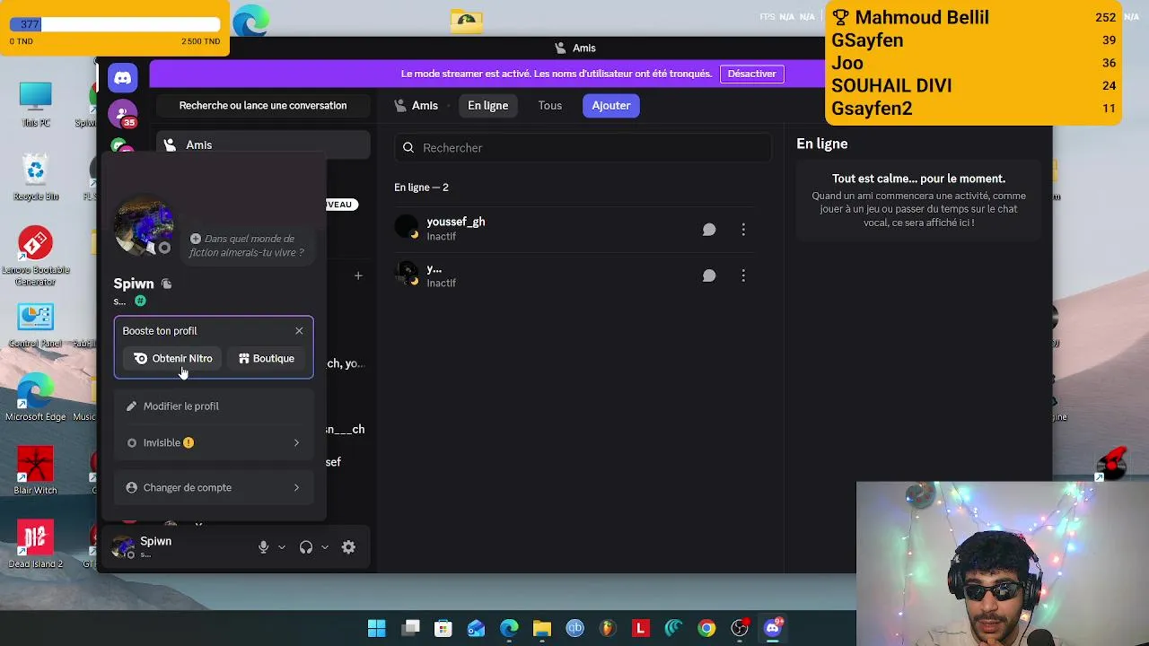Open Microsoft Store from the taskbar
The height and width of the screenshot is (646, 1149).
pyautogui.click(x=443, y=628)
